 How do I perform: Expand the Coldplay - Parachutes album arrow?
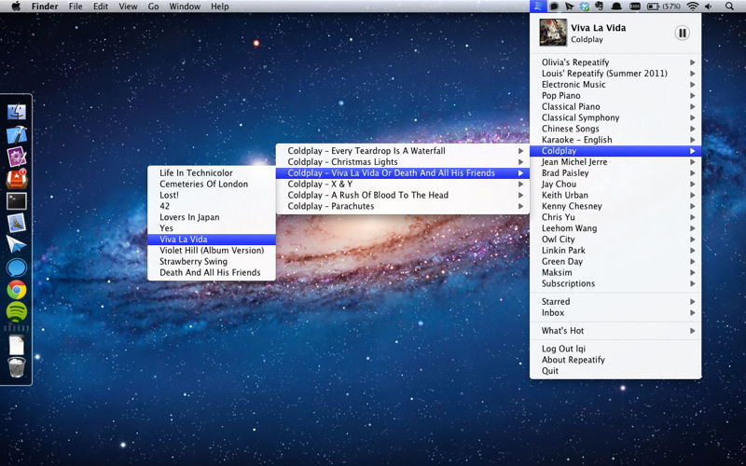521,206
